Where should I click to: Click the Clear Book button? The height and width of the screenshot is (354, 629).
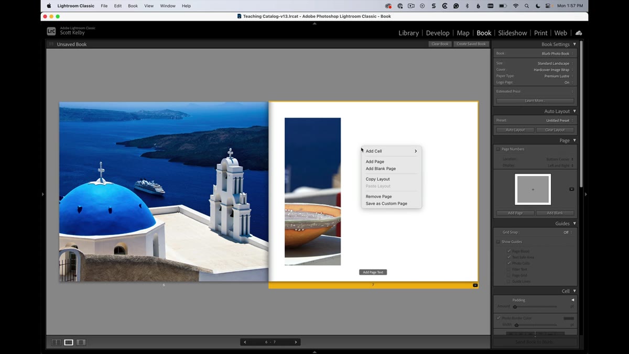coord(440,44)
